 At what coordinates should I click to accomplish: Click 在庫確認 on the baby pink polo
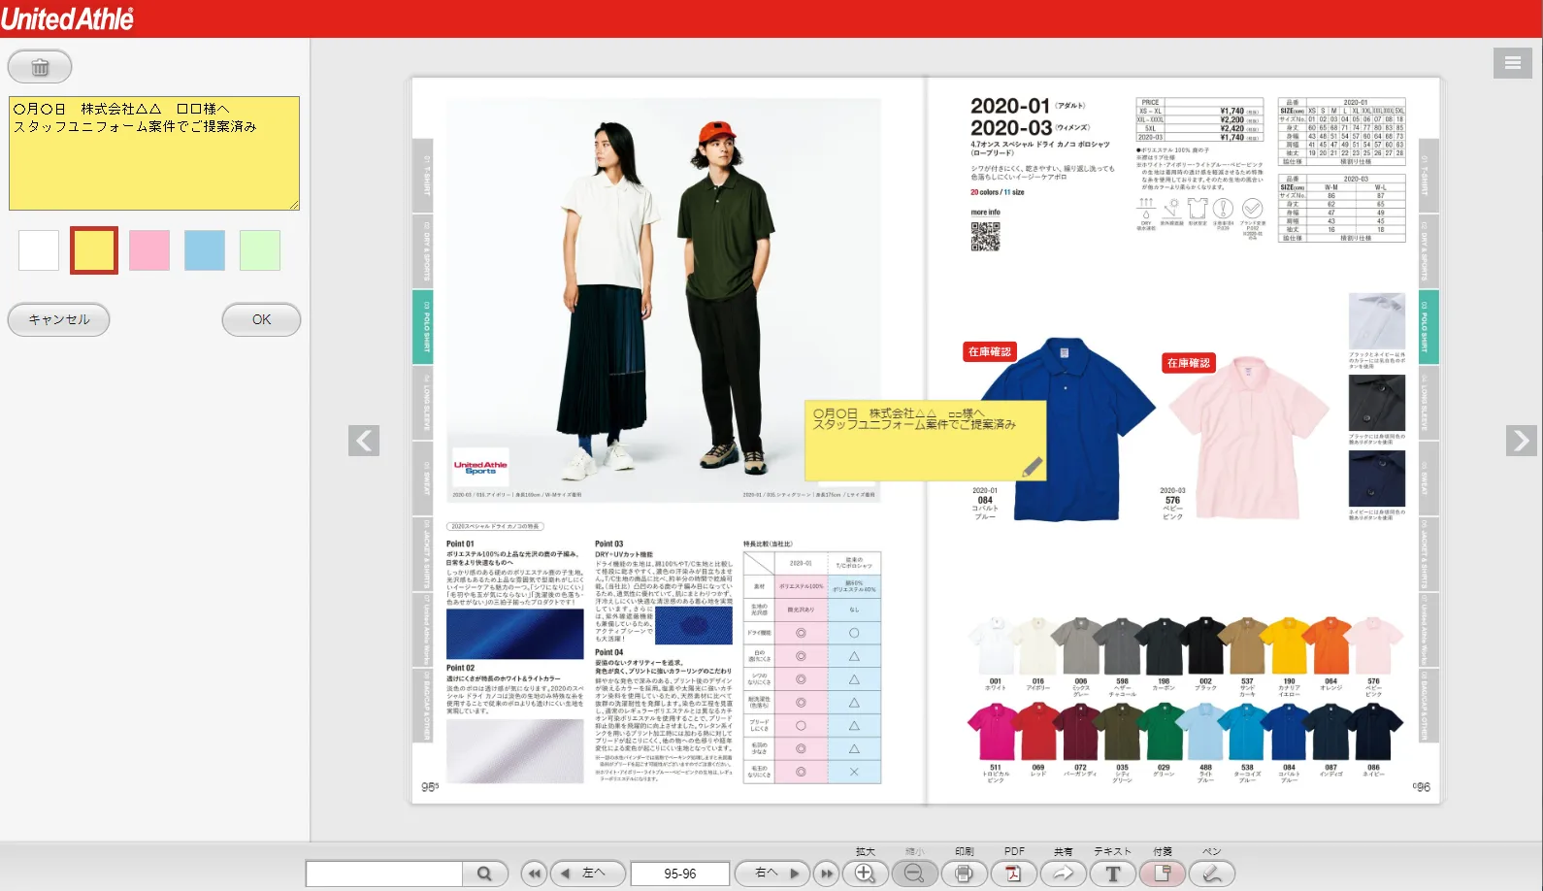click(1189, 363)
